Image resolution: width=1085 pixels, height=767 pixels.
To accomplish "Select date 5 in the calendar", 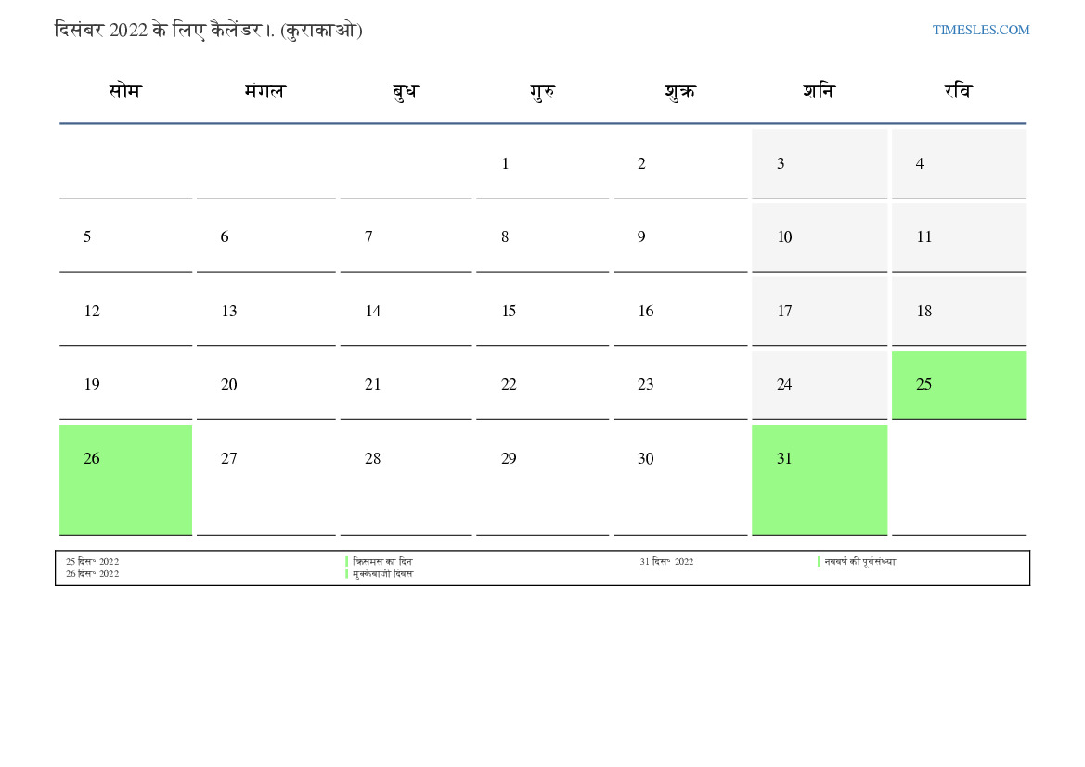I will pyautogui.click(x=125, y=237).
